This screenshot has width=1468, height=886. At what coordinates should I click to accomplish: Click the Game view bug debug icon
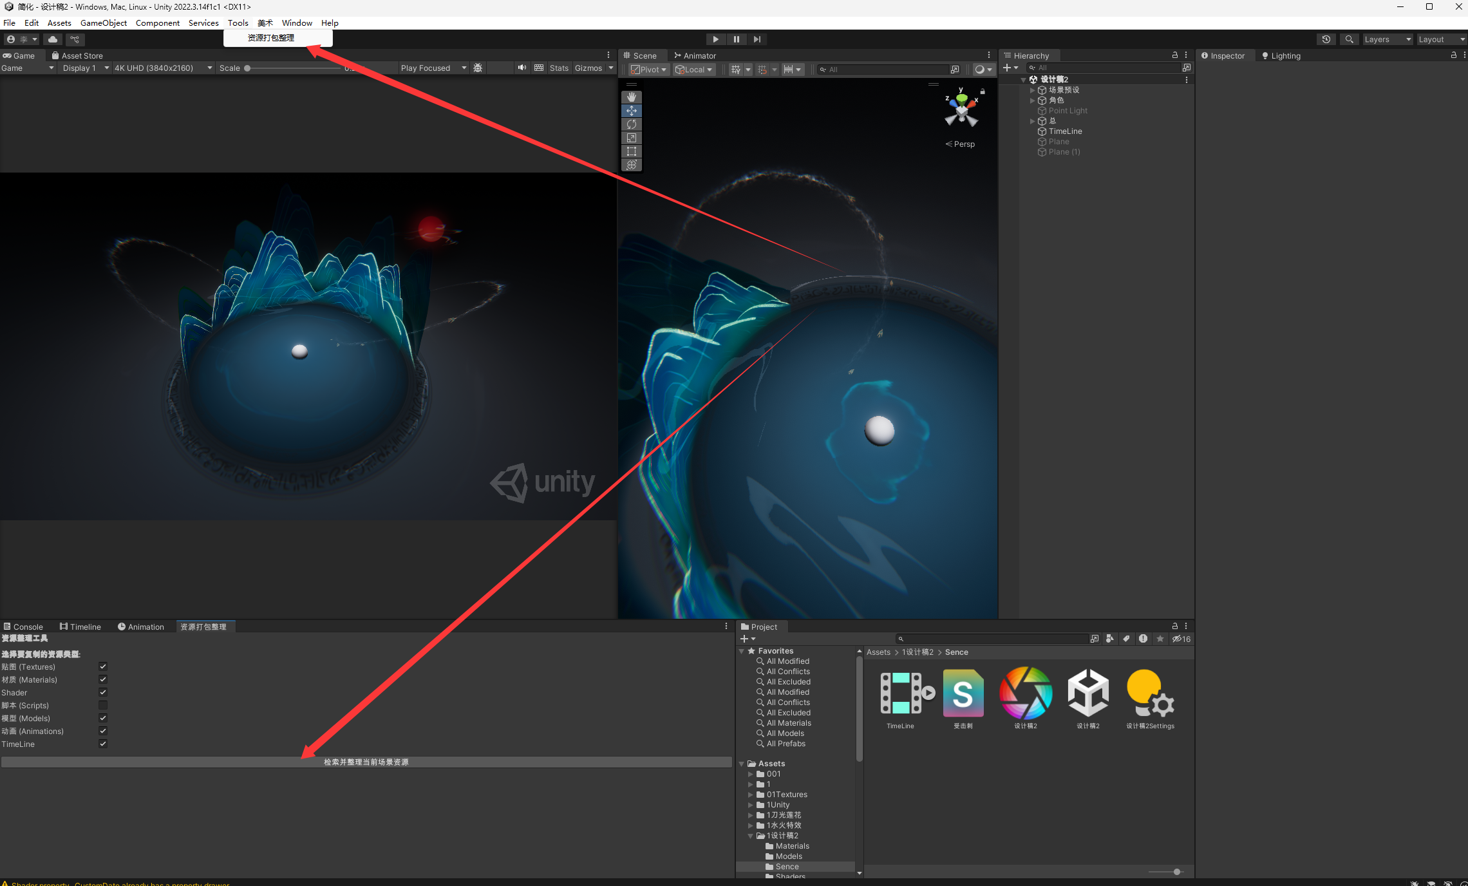click(x=478, y=68)
